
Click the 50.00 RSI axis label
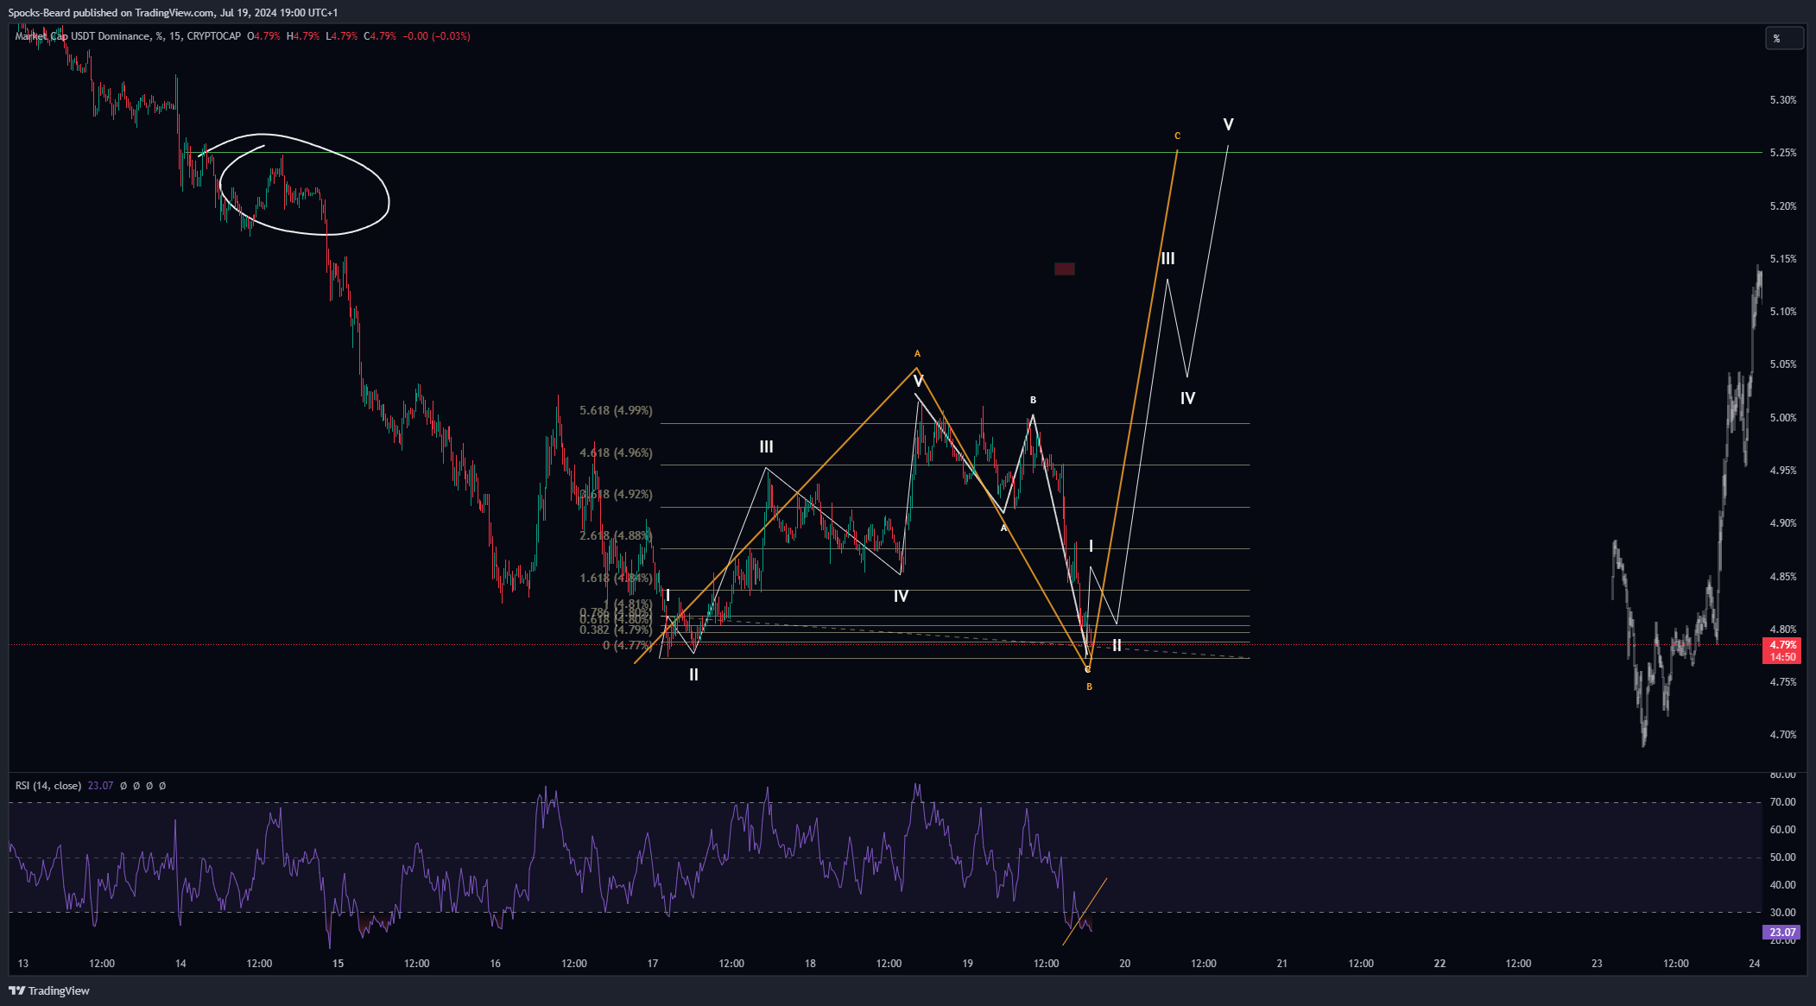coord(1782,857)
